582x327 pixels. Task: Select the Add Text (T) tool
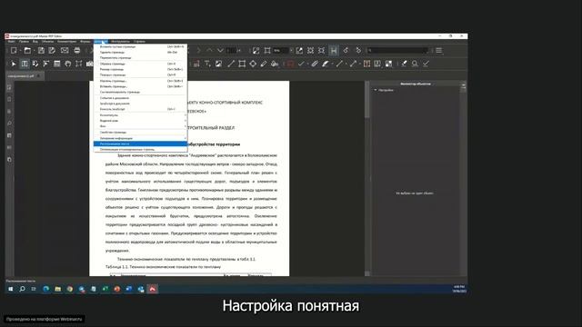click(x=207, y=64)
